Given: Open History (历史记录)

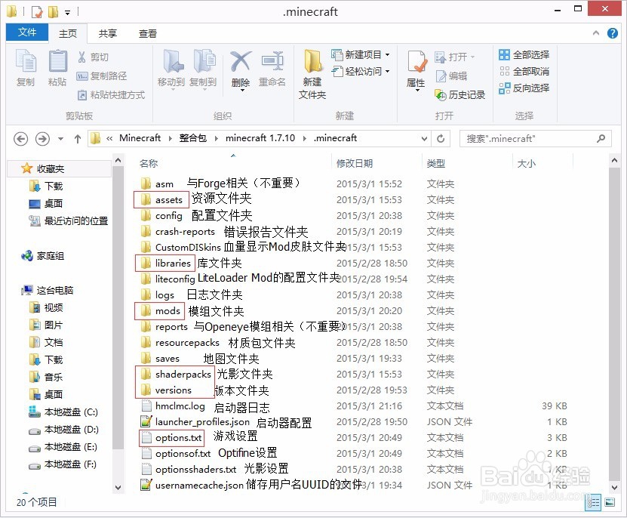Looking at the screenshot, I should (459, 95).
